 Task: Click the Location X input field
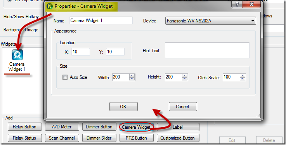(81, 52)
